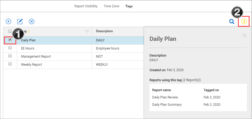Uncheck the Daily Plan checkbox
The image size is (252, 119).
coord(10,39)
